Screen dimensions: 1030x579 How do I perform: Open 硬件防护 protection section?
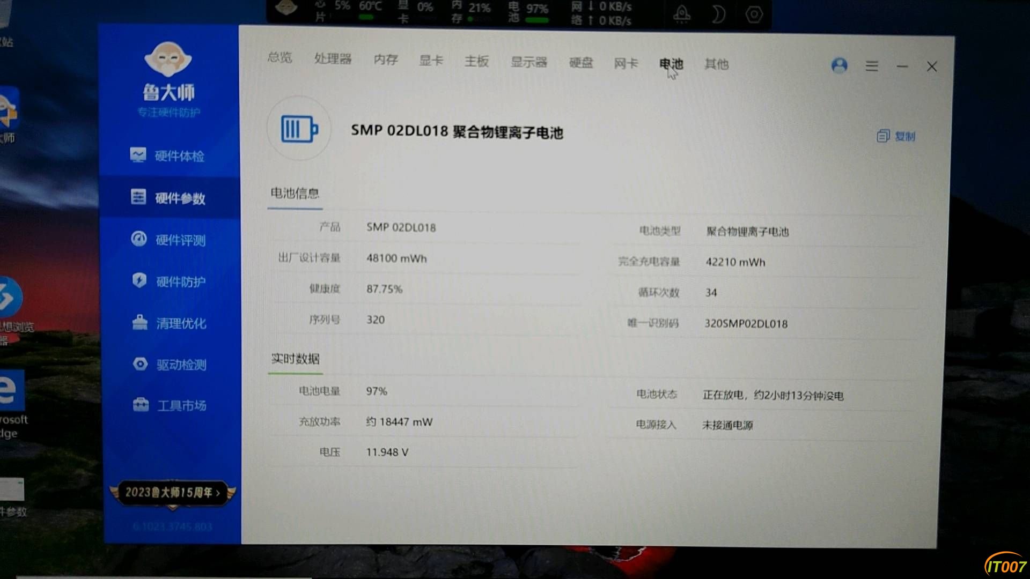(x=168, y=281)
